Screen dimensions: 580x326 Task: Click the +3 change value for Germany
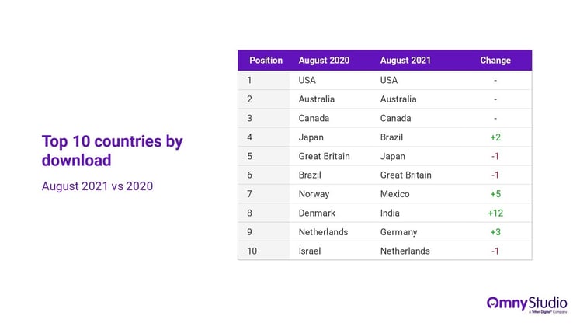pos(495,232)
